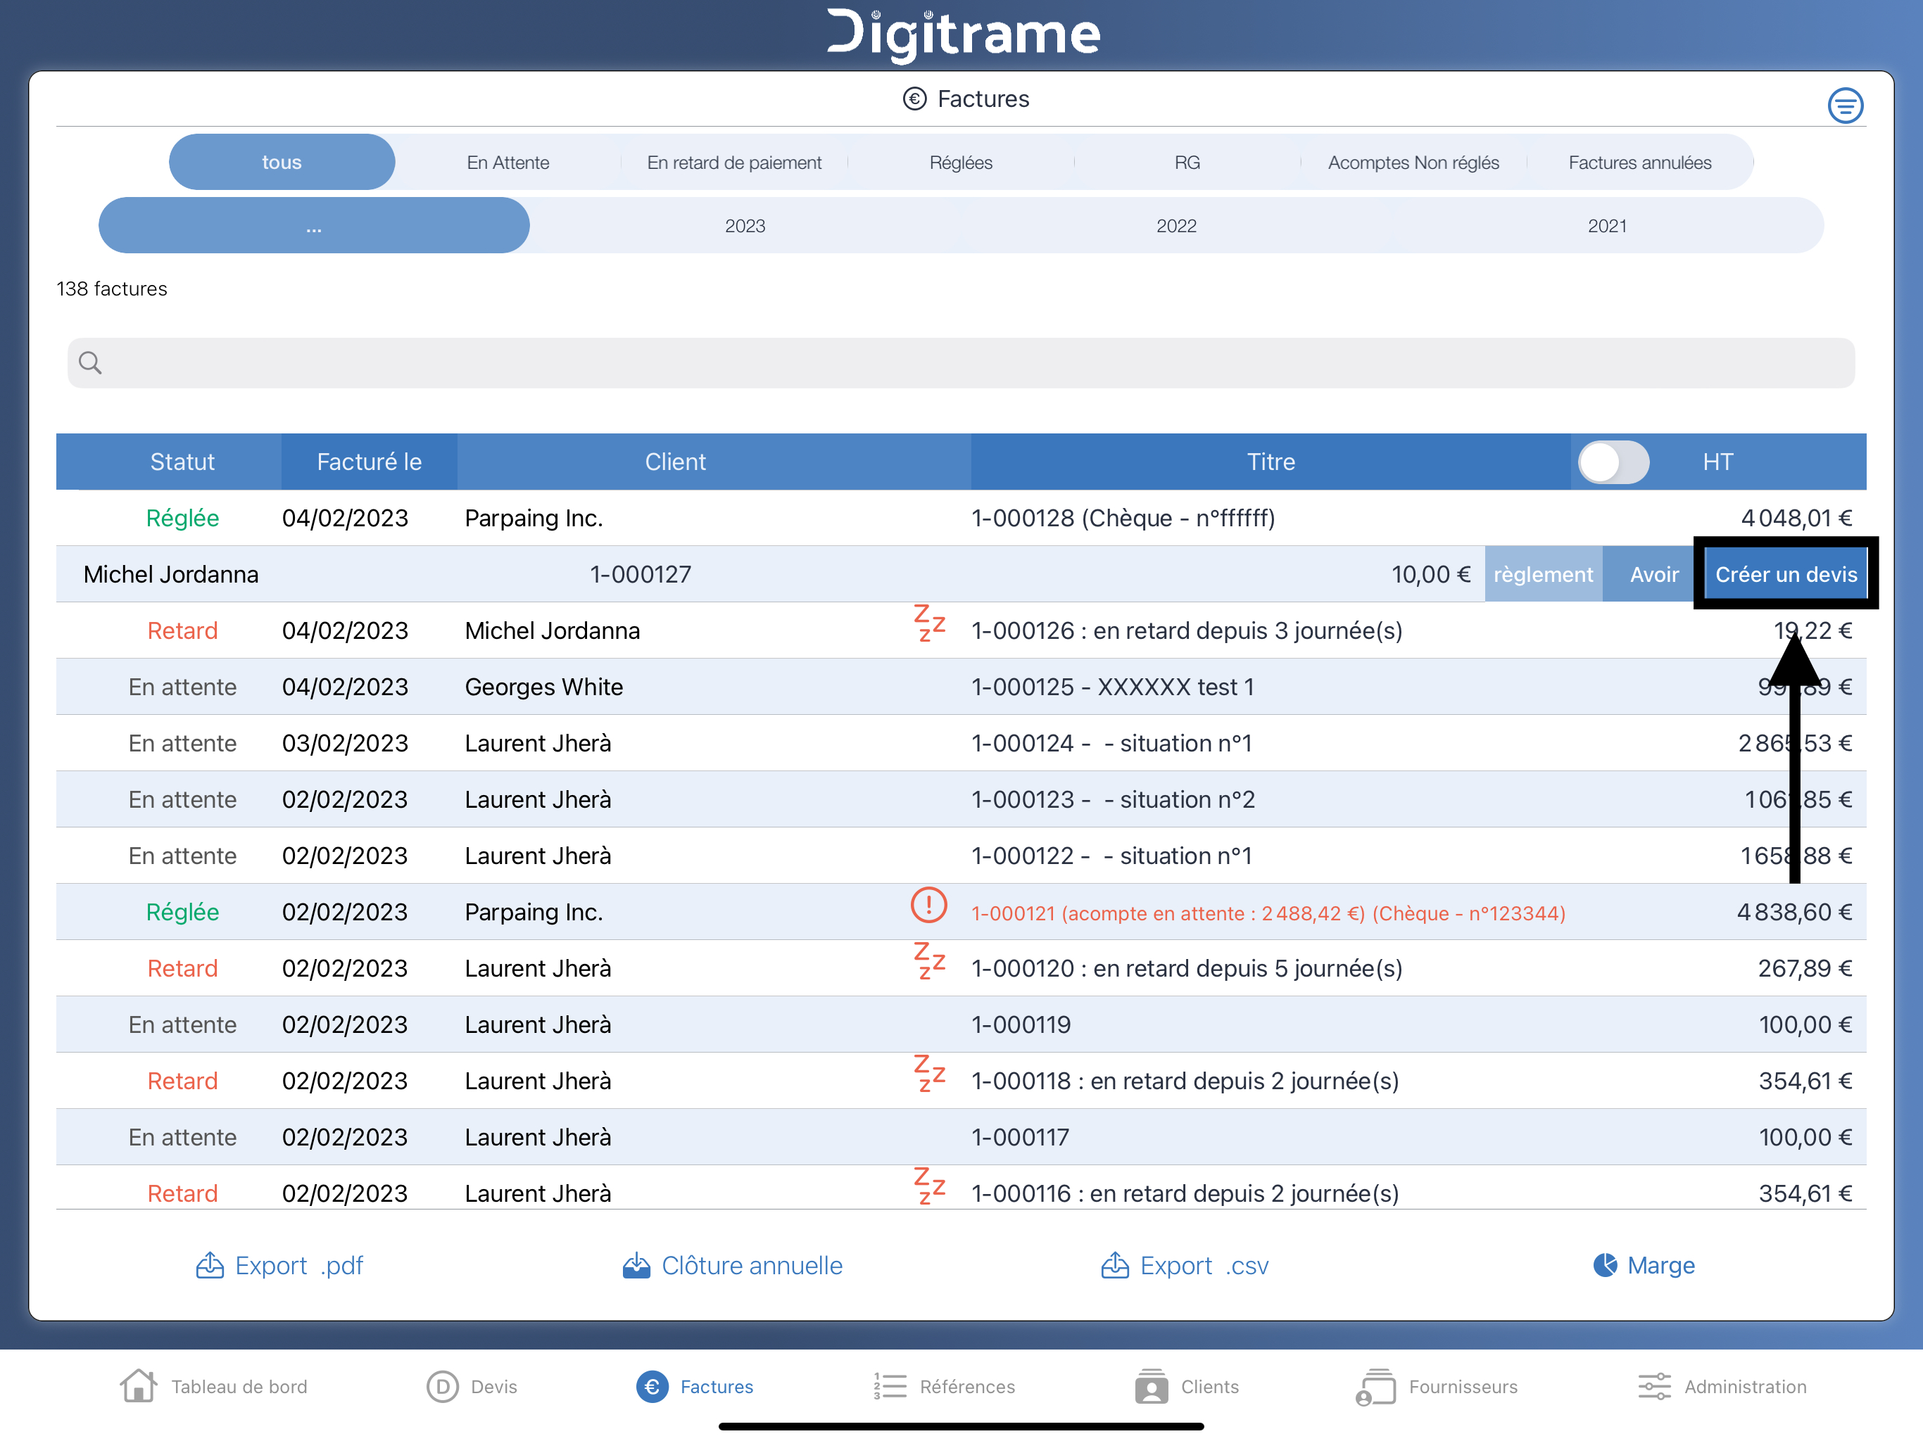This screenshot has height=1441, width=1923.
Task: Click the euro icon beside the Factures title
Action: 914,99
